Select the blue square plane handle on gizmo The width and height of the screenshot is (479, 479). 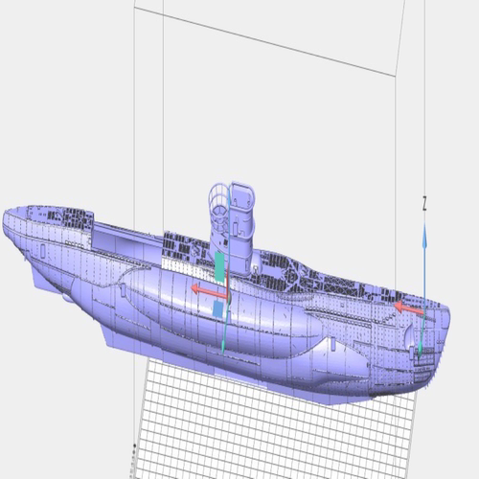pos(218,309)
